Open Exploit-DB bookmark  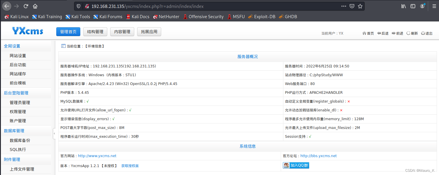point(262,17)
